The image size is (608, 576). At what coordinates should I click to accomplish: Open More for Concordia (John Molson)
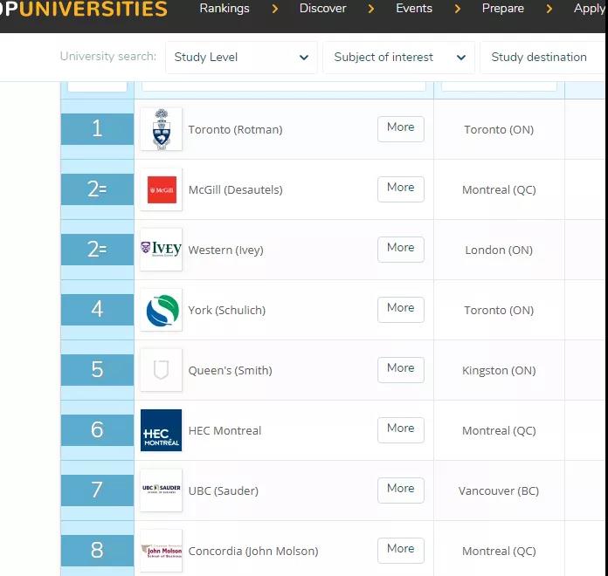pyautogui.click(x=401, y=551)
